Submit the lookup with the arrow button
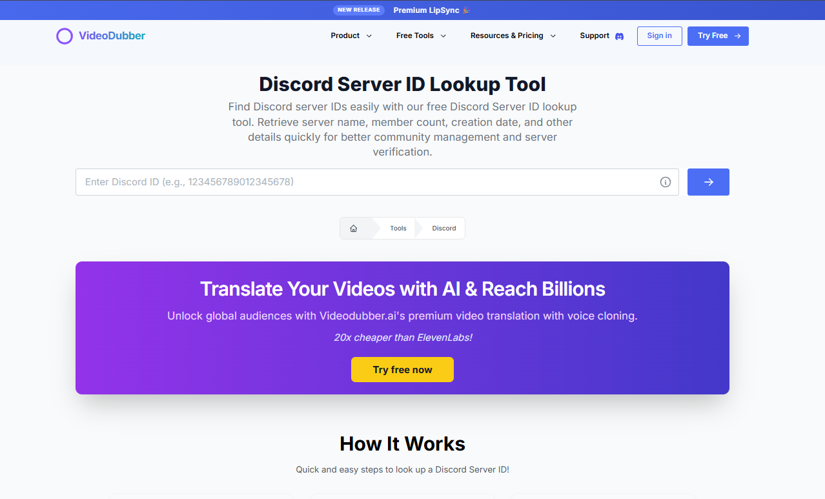The image size is (825, 499). tap(708, 182)
